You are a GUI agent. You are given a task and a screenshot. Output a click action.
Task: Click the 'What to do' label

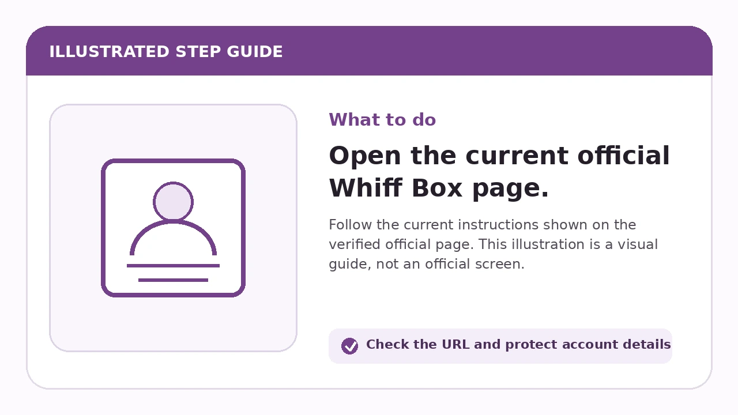[x=382, y=120]
